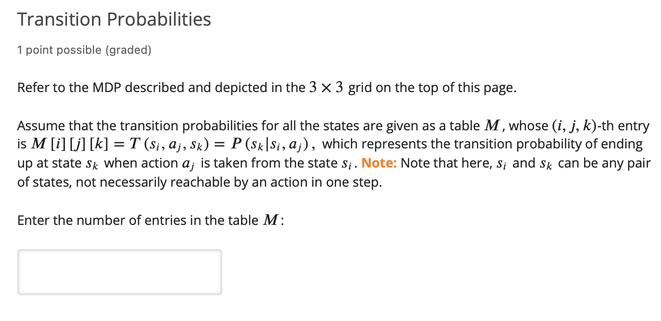
Task: Select the heading Transition Probabilities
Action: 114,19
